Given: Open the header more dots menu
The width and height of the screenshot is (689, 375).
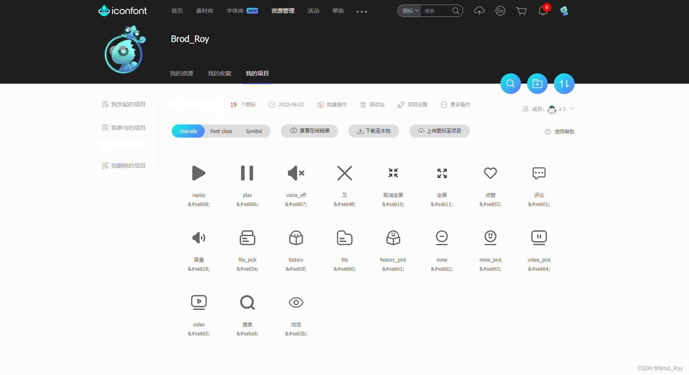Looking at the screenshot, I should [x=362, y=12].
